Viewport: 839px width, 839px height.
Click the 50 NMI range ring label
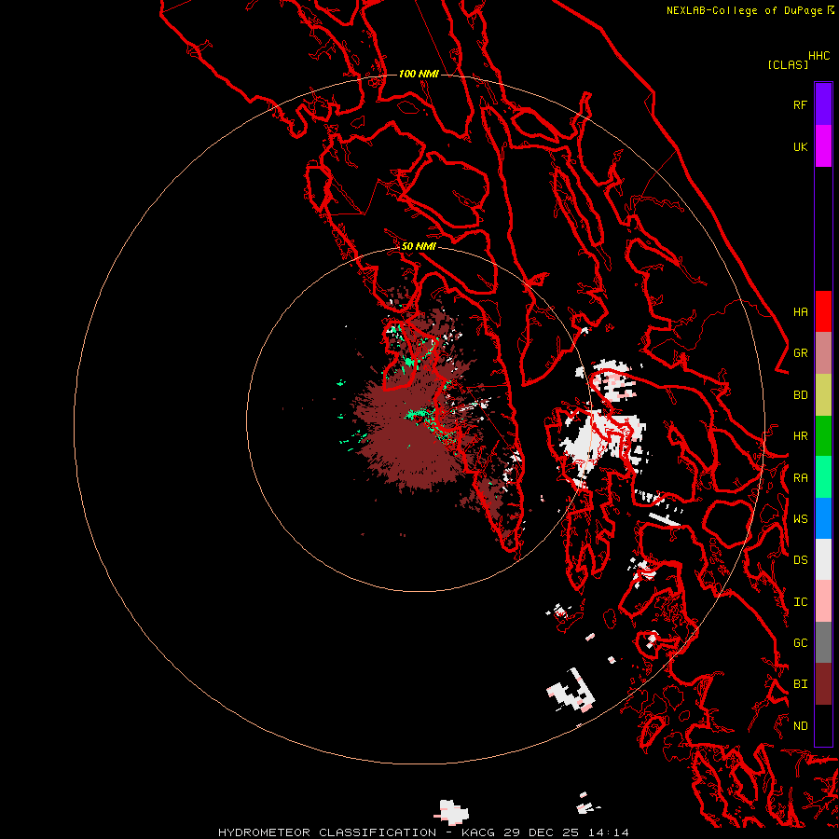click(419, 246)
